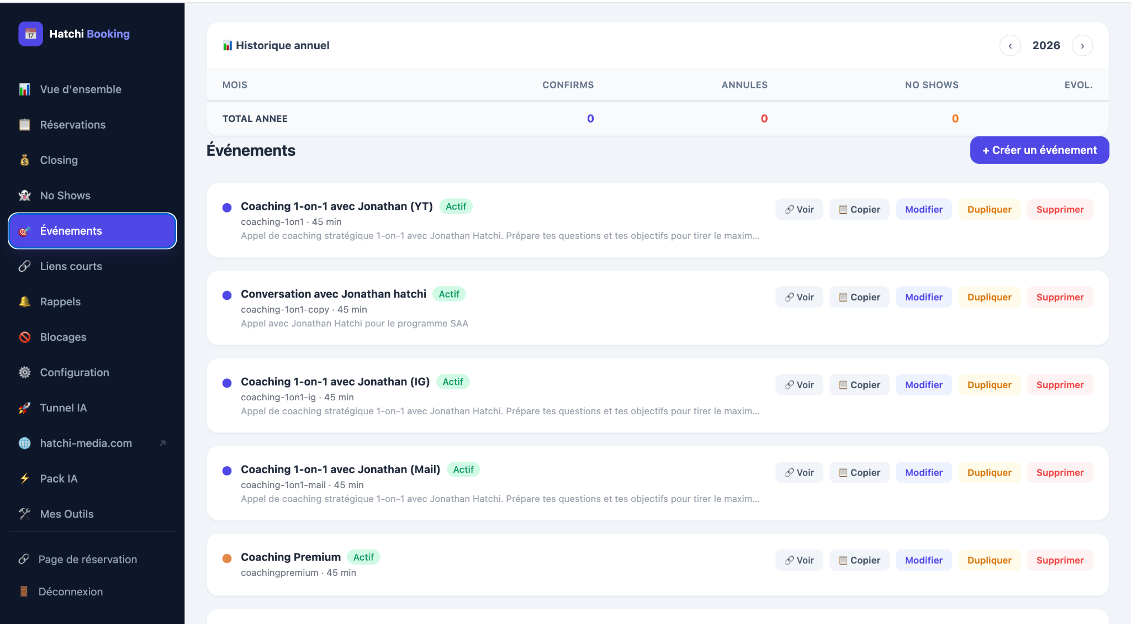Copy link of Coaching 1-on-1 (IG) event
1131x624 pixels.
[859, 385]
